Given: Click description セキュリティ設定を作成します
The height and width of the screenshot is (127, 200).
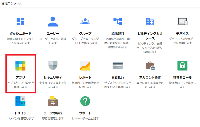Looking at the screenshot, I should click(x=53, y=85).
